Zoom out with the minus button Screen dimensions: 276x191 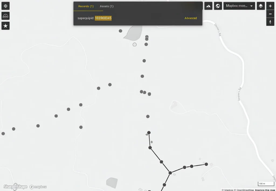pos(270,14)
